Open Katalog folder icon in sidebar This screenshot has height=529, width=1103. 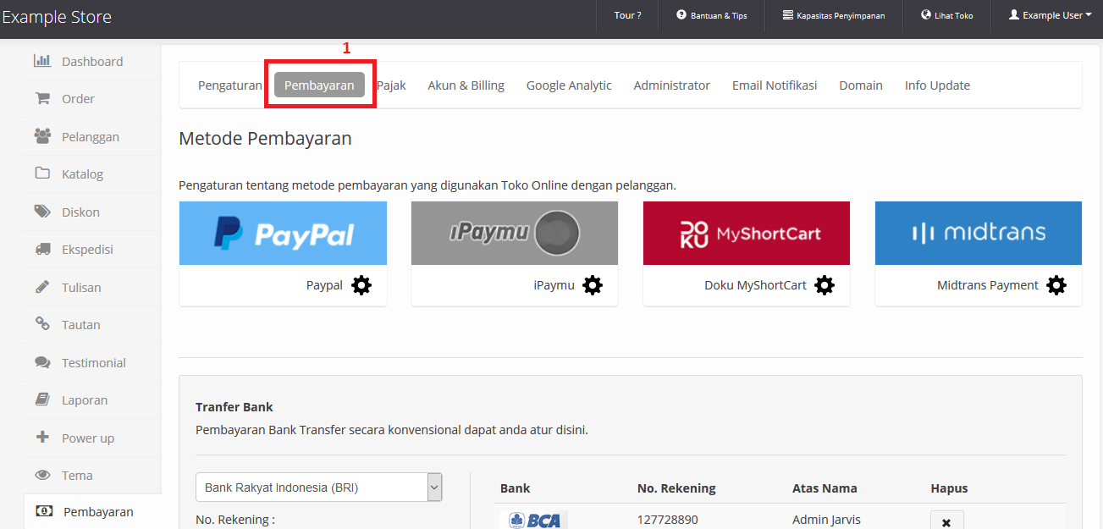click(x=42, y=174)
